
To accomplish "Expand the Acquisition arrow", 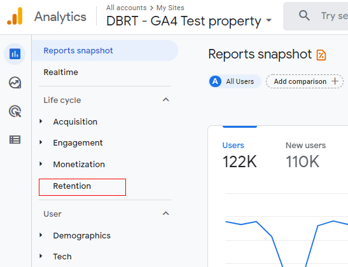I will pos(41,121).
